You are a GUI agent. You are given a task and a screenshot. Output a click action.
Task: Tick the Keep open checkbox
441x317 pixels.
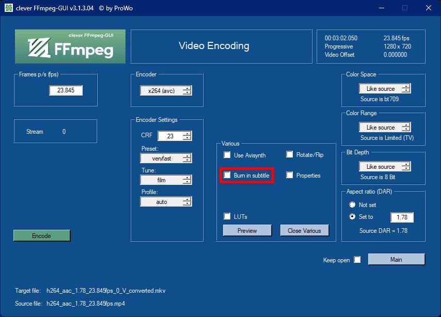pyautogui.click(x=357, y=259)
